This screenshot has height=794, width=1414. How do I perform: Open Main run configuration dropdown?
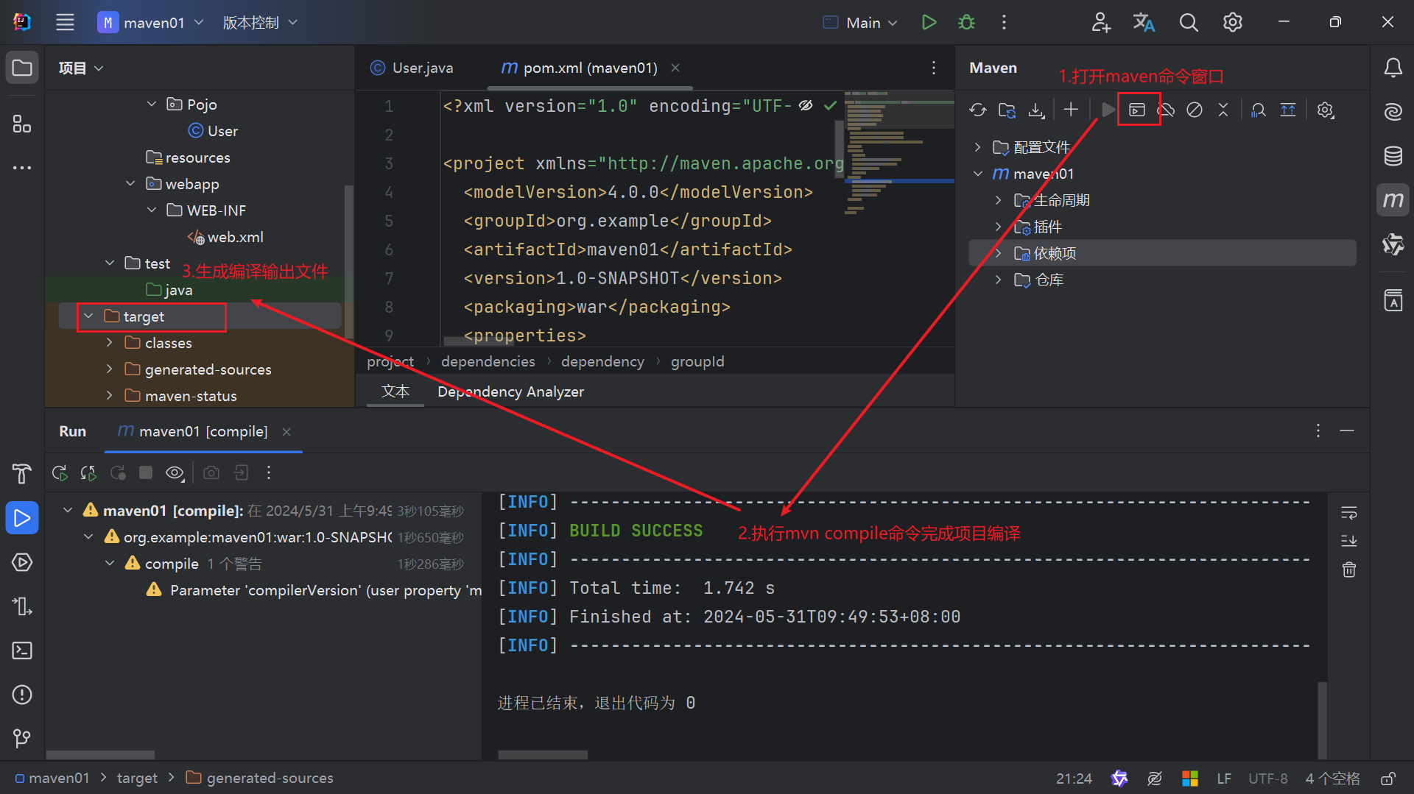tap(861, 22)
